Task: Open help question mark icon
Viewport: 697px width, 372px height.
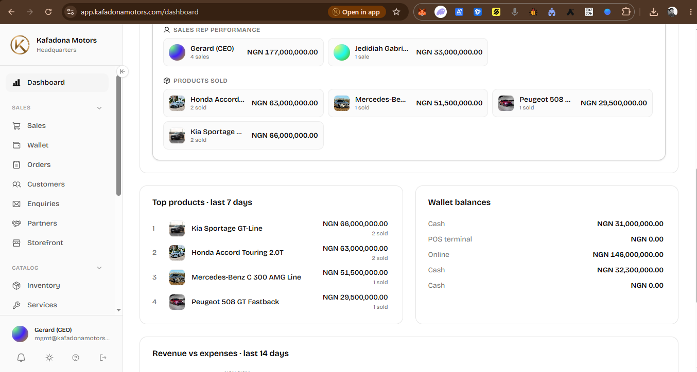Action: (76, 358)
